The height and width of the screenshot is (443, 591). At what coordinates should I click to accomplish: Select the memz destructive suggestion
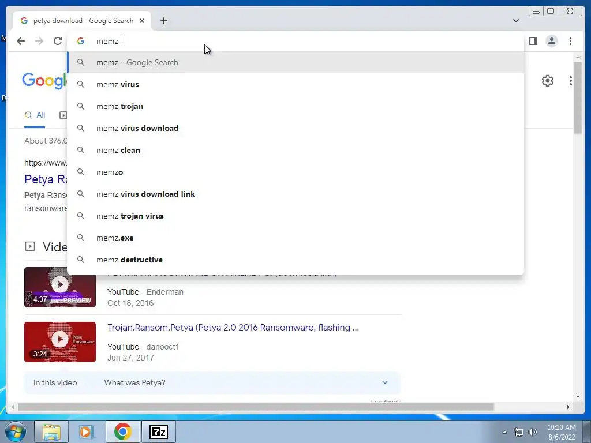(296, 260)
